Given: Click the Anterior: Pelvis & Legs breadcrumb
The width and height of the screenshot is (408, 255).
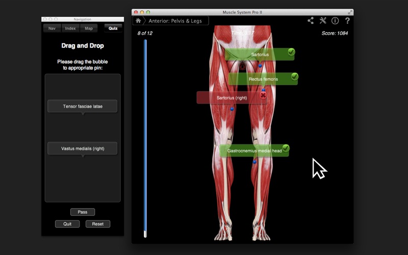Looking at the screenshot, I should (175, 21).
